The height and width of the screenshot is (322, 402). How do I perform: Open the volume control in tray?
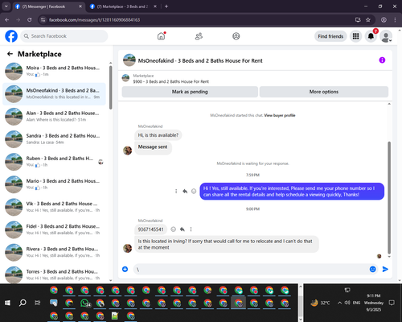pos(347,303)
